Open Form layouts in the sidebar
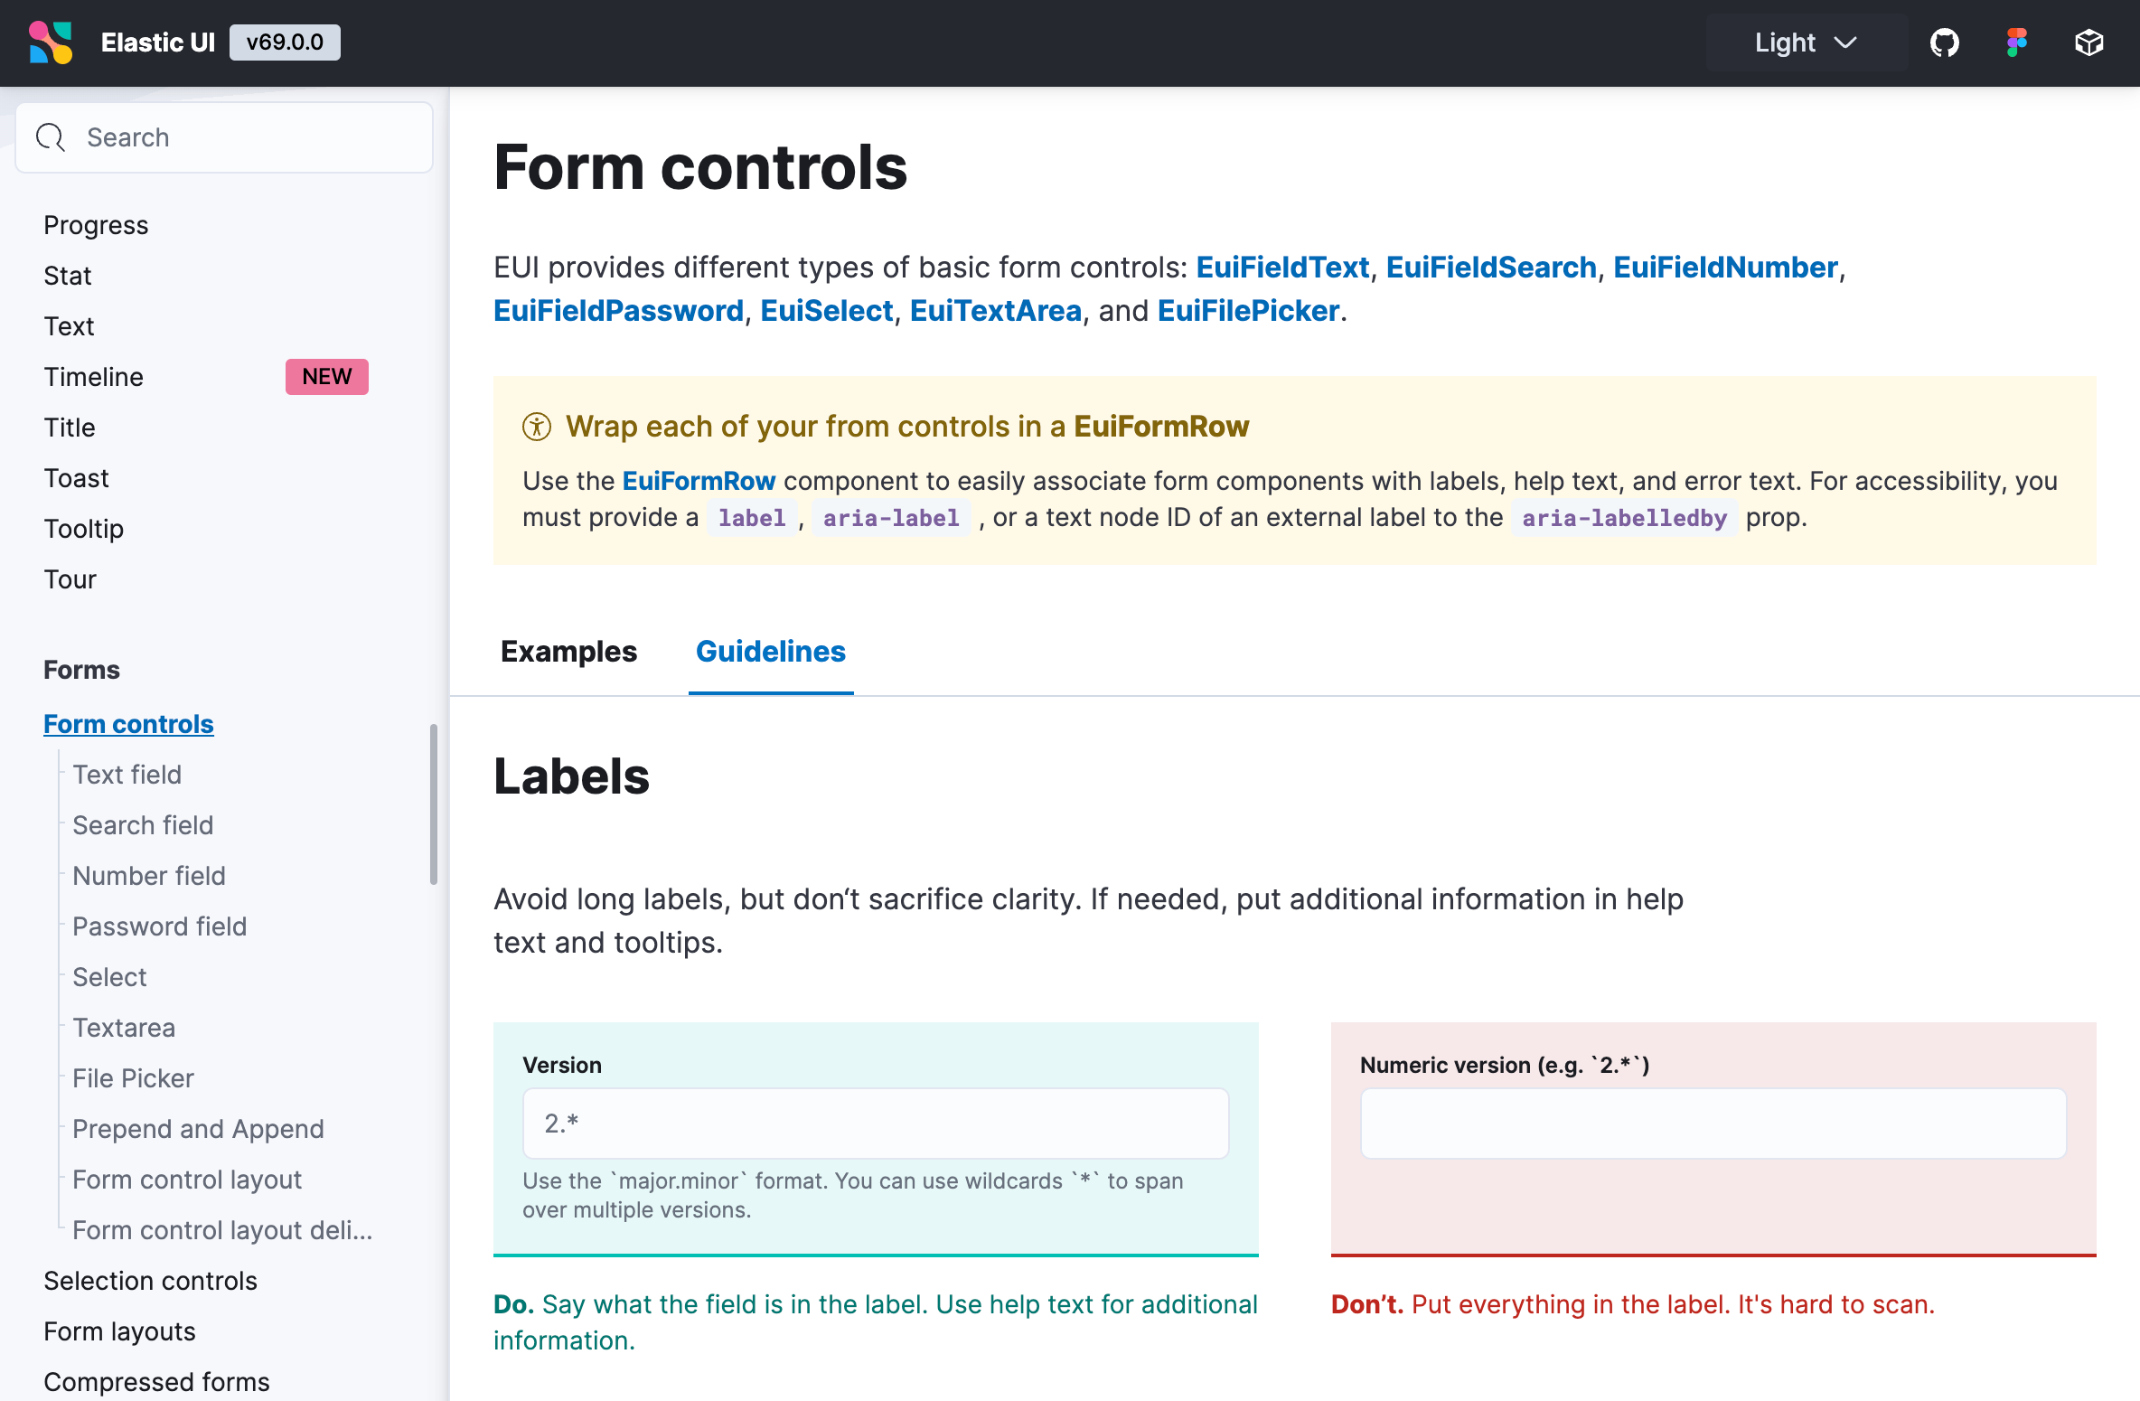 point(119,1331)
